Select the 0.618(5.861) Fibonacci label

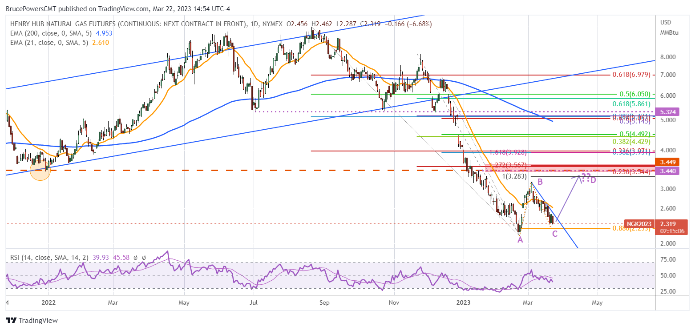pos(631,104)
